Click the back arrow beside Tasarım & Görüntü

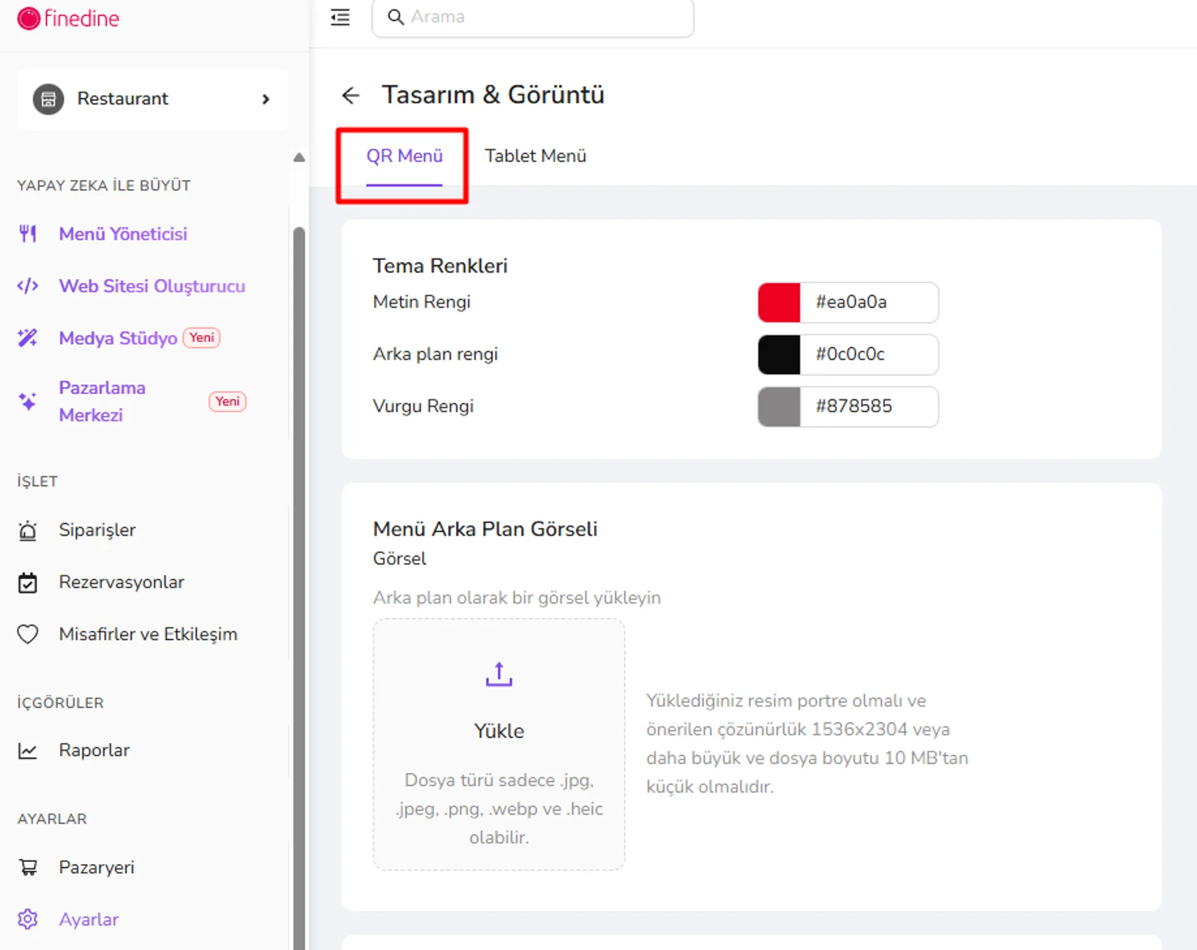[x=351, y=95]
